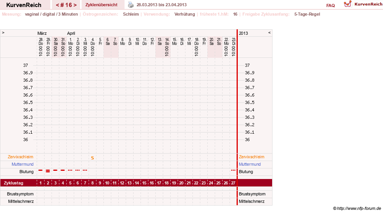The height and width of the screenshot is (213, 383).
Task: Click left Blutung row label
Action: coord(27,172)
